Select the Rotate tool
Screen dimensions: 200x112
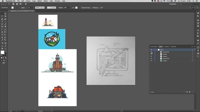point(2,30)
